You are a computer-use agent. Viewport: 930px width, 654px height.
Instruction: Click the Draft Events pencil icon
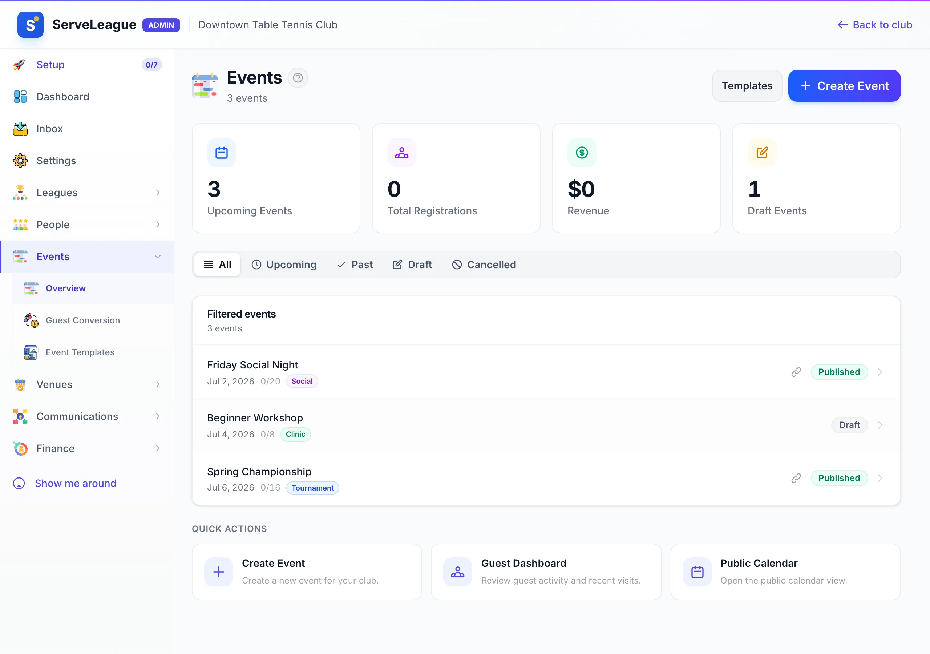762,153
